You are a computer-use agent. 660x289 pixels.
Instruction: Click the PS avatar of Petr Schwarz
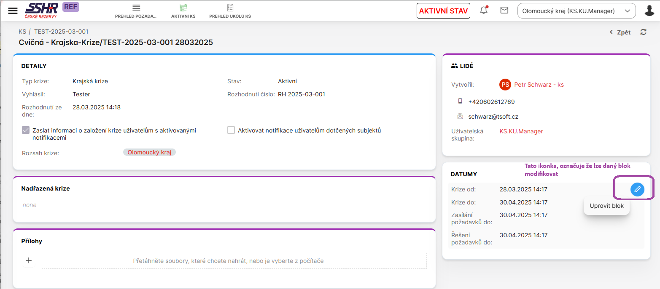click(x=505, y=85)
